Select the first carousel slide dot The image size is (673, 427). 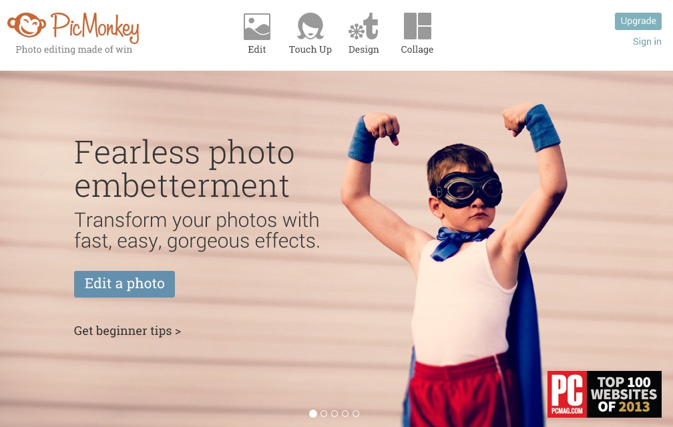(x=313, y=414)
